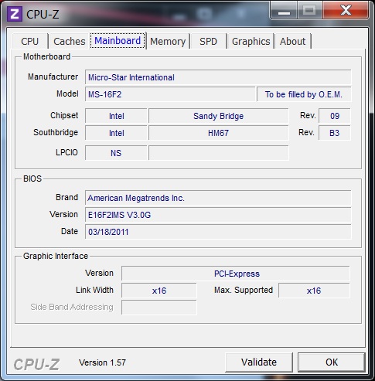The width and height of the screenshot is (375, 381).
Task: Click the Max. Supported x16 value
Action: pyautogui.click(x=314, y=291)
